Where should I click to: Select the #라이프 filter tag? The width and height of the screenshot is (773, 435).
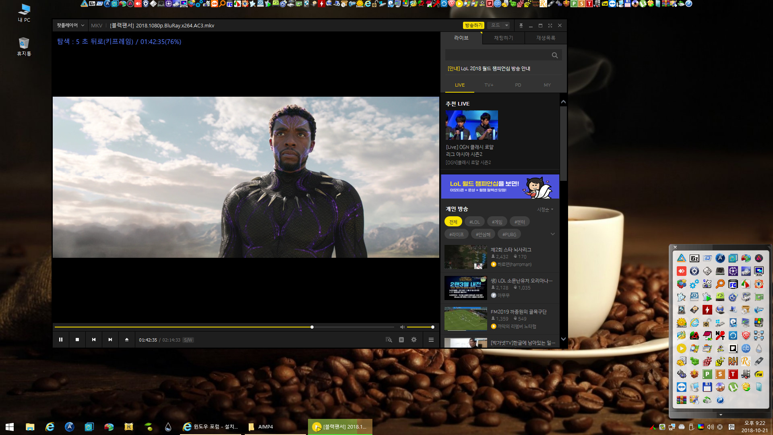click(x=457, y=234)
